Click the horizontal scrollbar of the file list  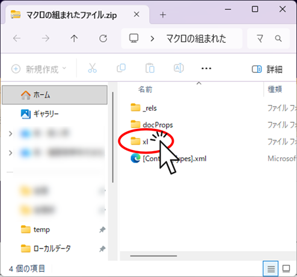153,256
